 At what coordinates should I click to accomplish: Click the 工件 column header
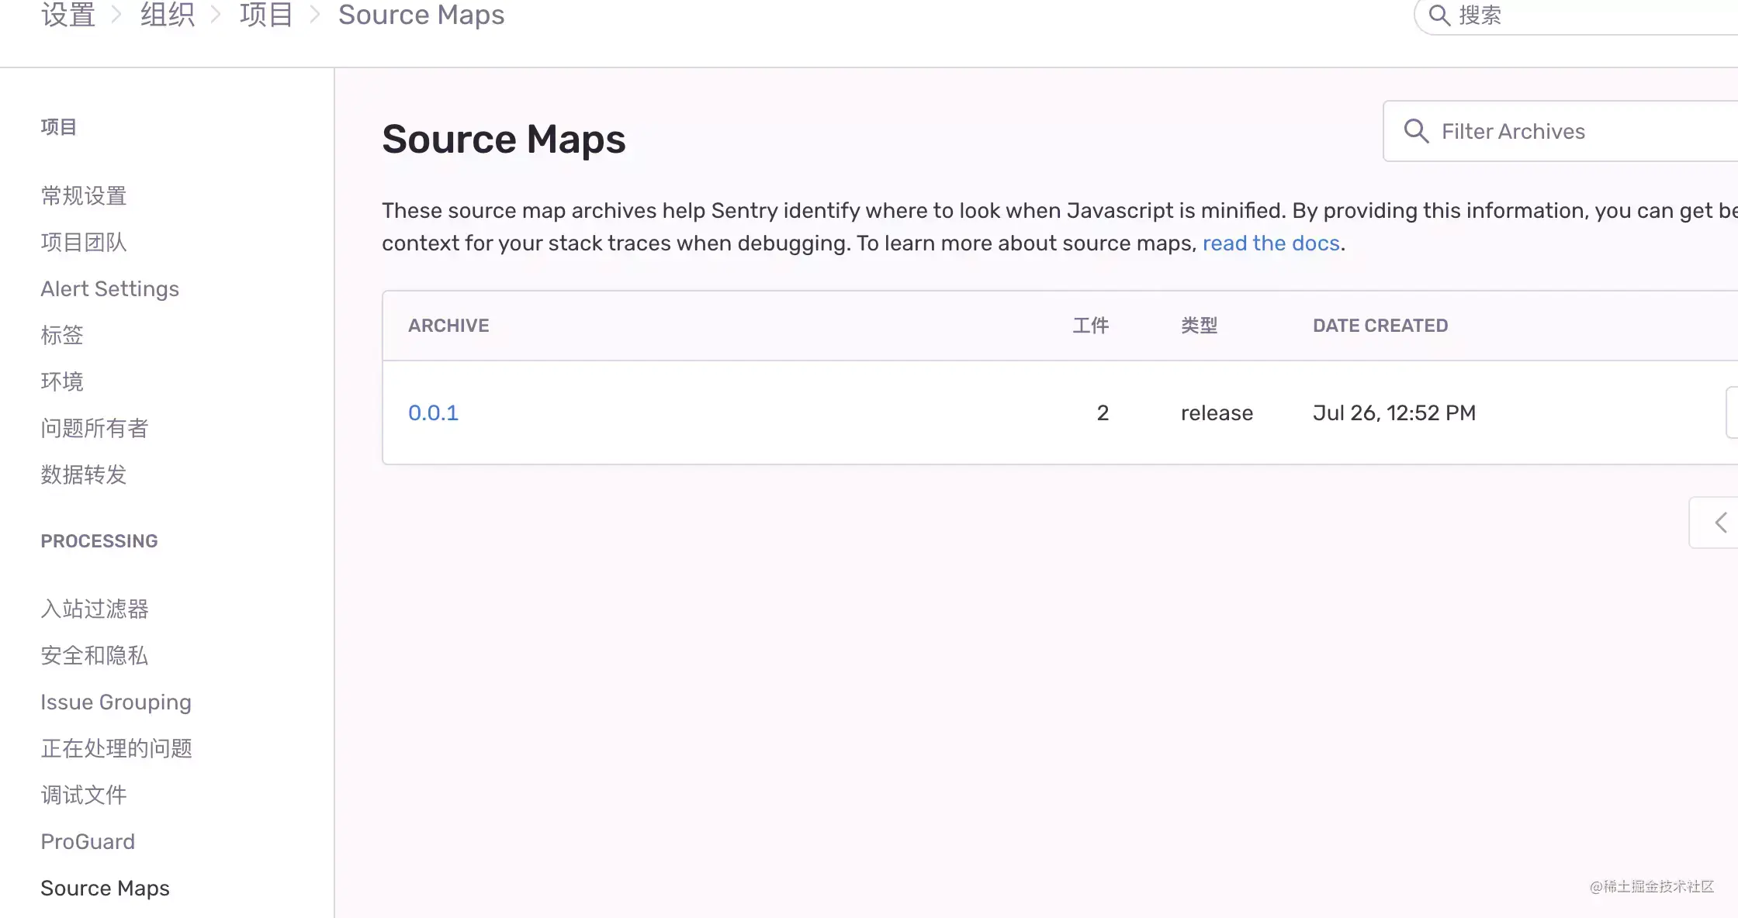coord(1091,326)
